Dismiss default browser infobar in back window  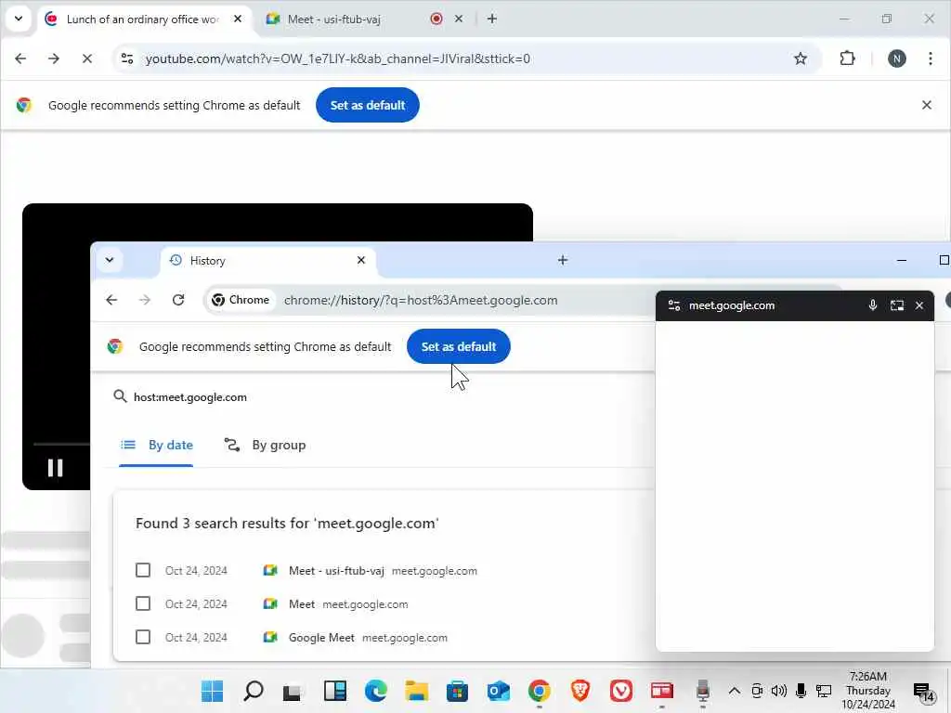927,105
